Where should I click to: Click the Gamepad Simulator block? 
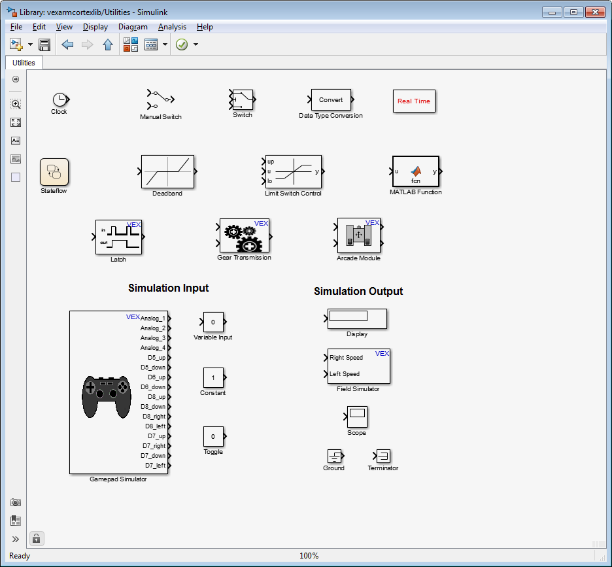click(118, 392)
